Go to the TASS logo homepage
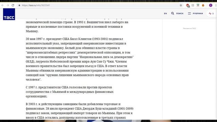The height and width of the screenshot is (122, 217). coord(9,14)
